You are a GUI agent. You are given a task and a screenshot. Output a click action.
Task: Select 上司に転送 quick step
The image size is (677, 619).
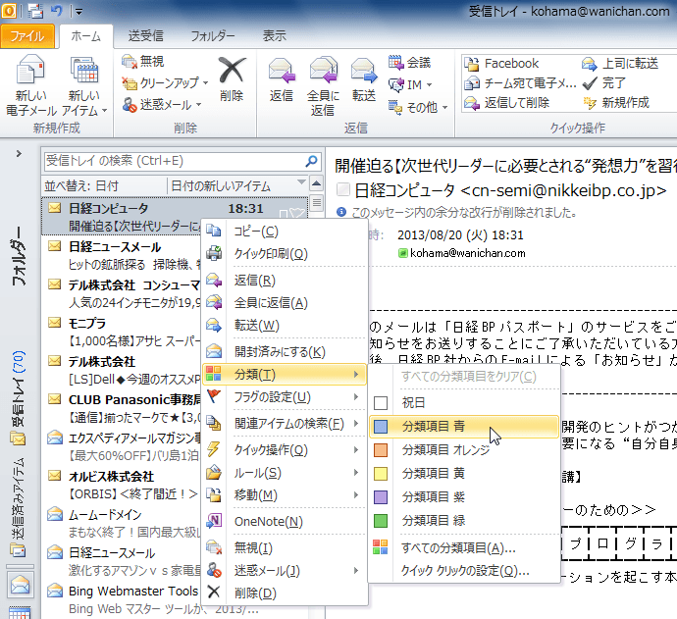[x=620, y=64]
